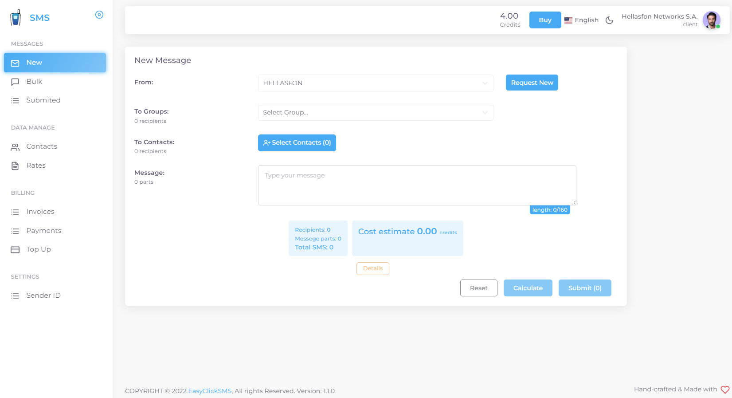Click the Total SMS: 0 text
Image resolution: width=732 pixels, height=398 pixels.
314,247
